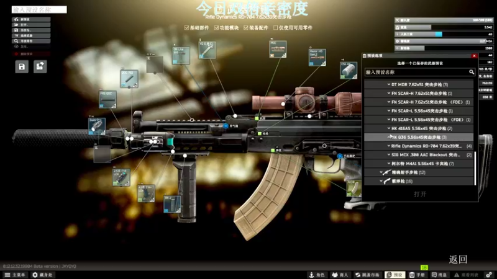
Task: Toggle the 功能模块 checkbox
Action: point(216,27)
